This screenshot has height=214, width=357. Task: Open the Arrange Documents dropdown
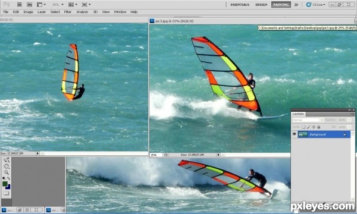(x=73, y=5)
